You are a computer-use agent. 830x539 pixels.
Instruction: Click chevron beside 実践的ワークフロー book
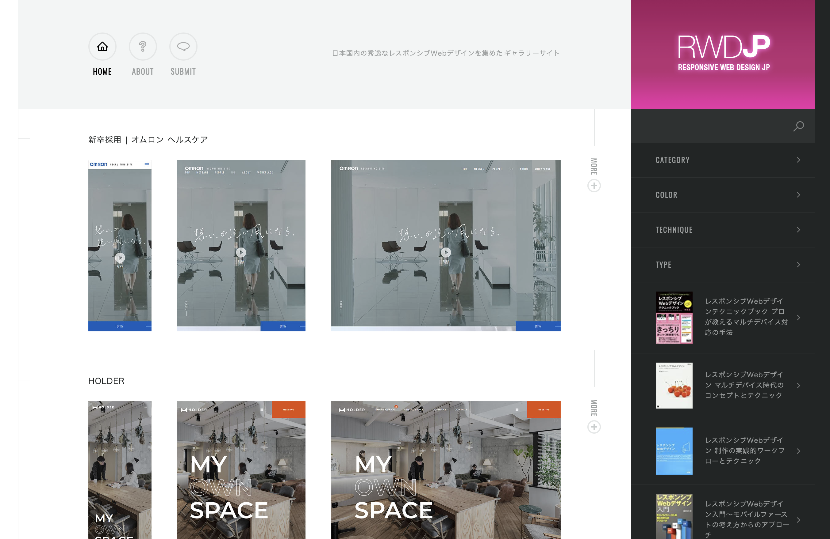(798, 451)
